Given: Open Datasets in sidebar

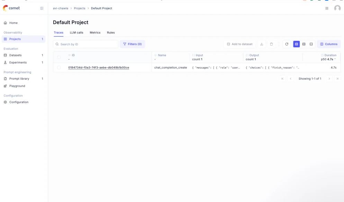Looking at the screenshot, I should point(24,55).
